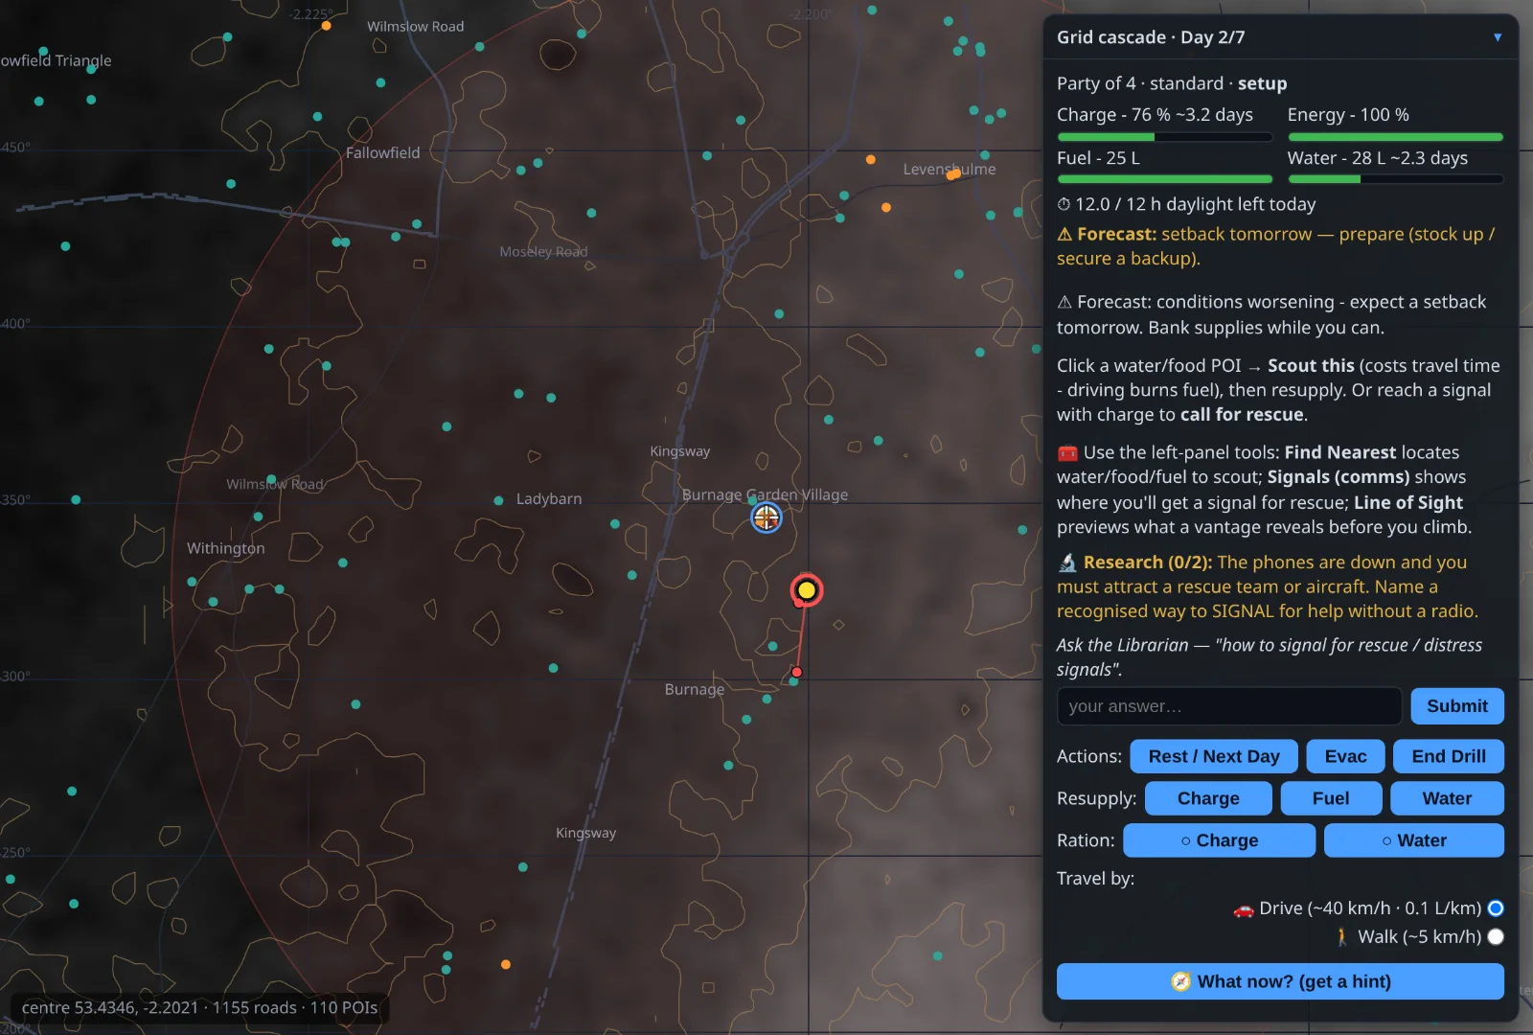Screen dimensions: 1533x1035
Task: Click the Submit answer button
Action: pos(1457,706)
